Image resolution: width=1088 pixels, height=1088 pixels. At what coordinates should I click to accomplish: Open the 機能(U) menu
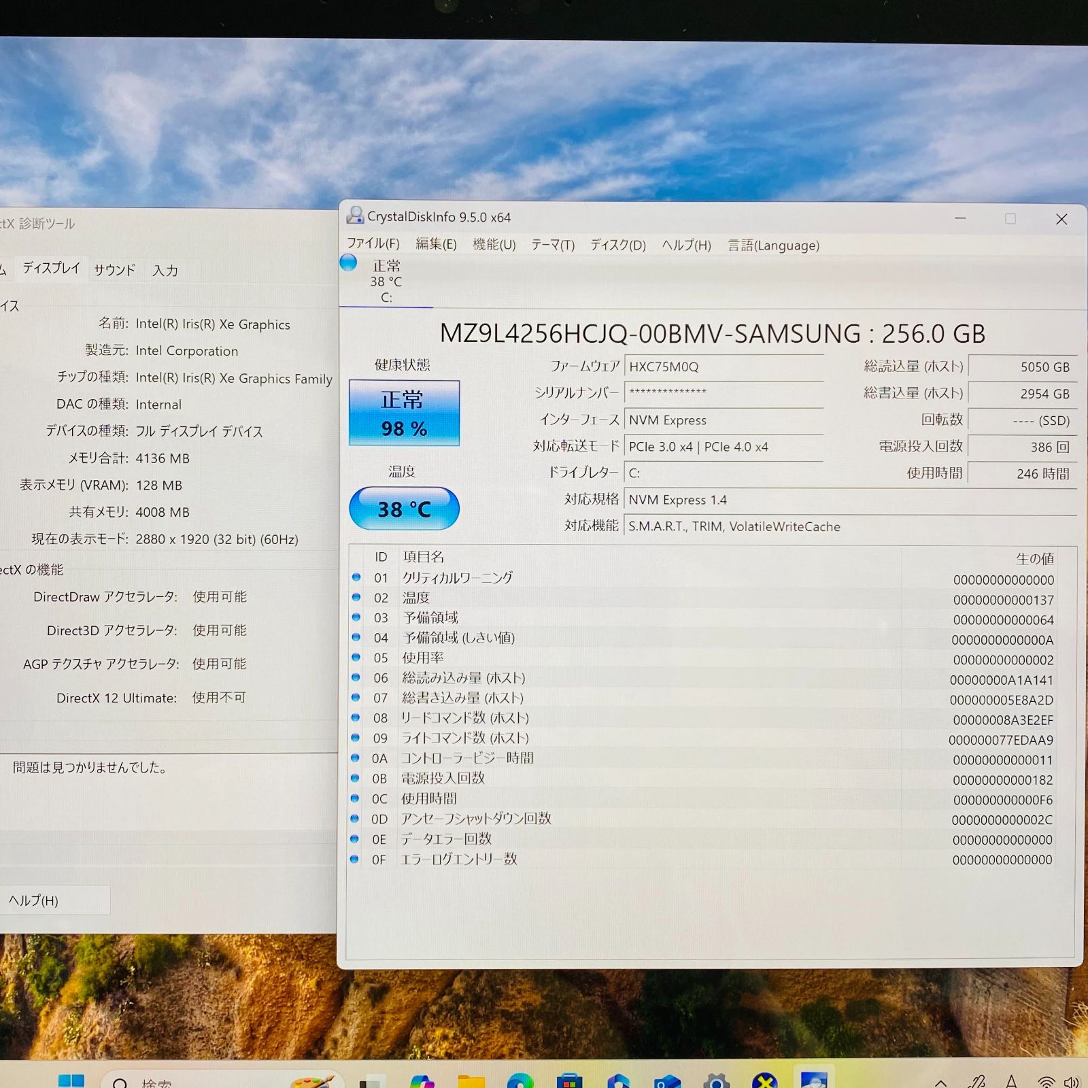[x=494, y=244]
